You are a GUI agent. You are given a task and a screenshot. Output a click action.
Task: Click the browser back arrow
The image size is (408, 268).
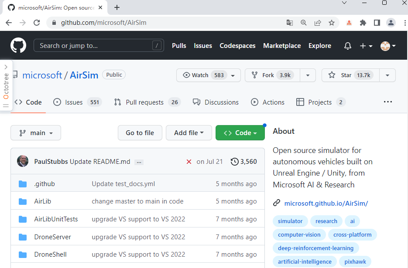9,23
